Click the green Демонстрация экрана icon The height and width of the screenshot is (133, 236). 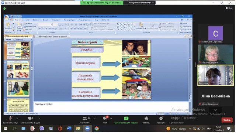126,118
